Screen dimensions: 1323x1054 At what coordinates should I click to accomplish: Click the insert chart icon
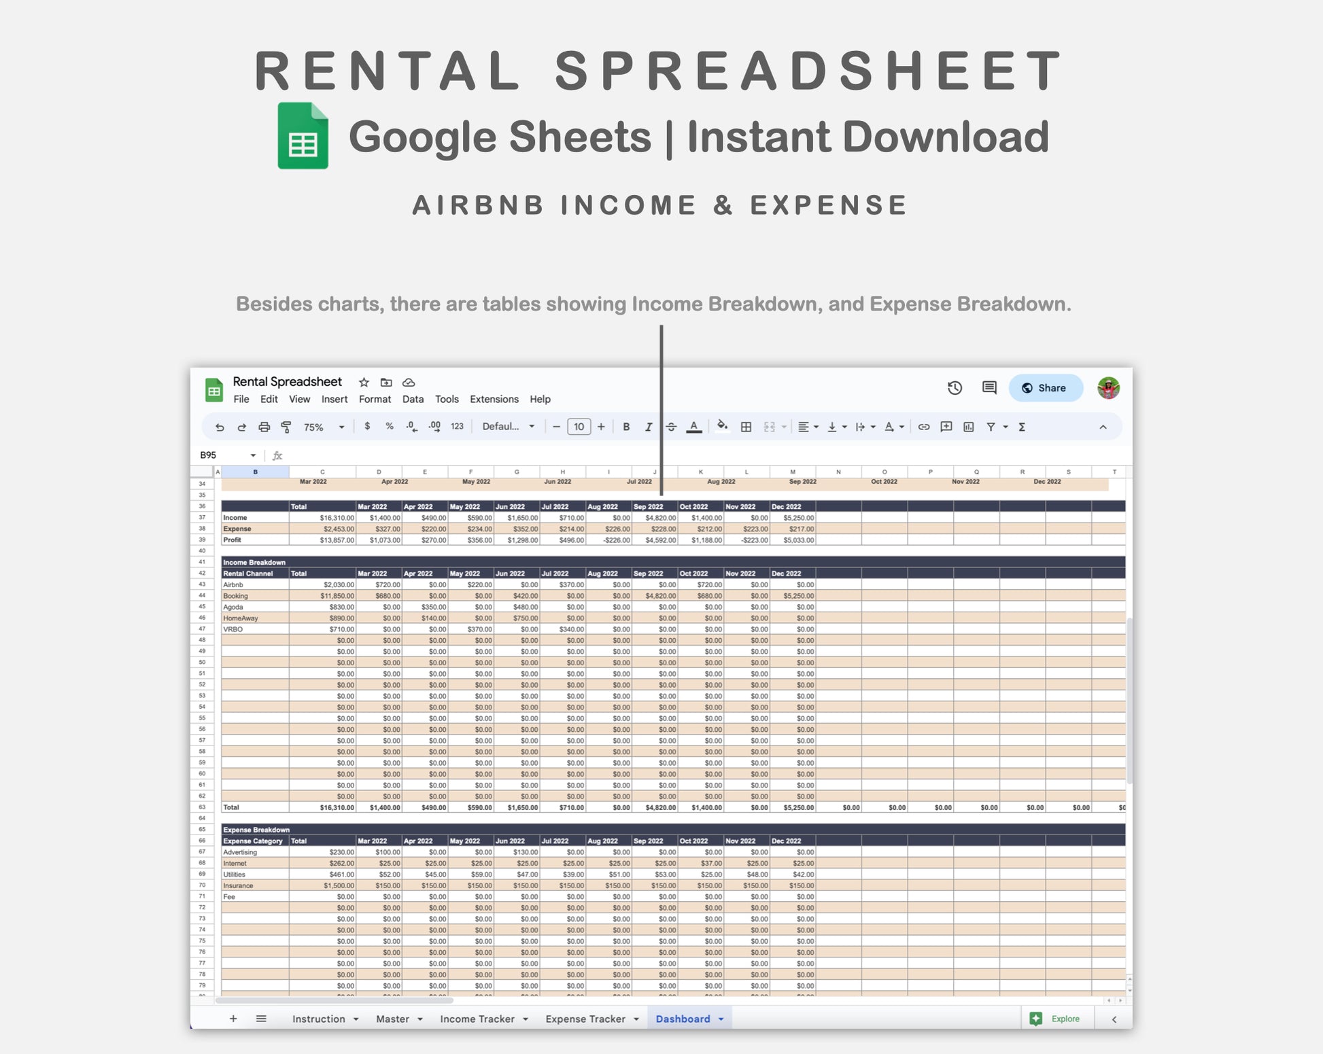(x=969, y=427)
